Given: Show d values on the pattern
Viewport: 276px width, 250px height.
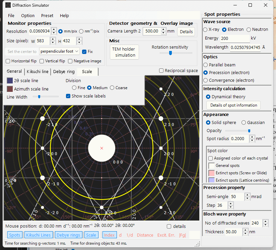Looking at the screenshot, I should pyautogui.click(x=120, y=235).
